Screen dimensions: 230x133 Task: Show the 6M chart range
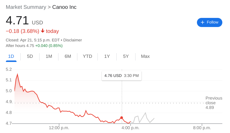(68, 56)
